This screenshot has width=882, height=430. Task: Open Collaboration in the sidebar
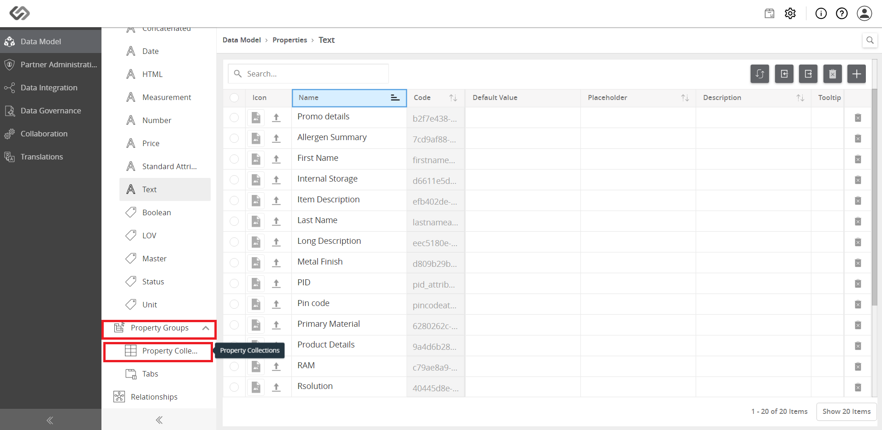[x=51, y=134]
